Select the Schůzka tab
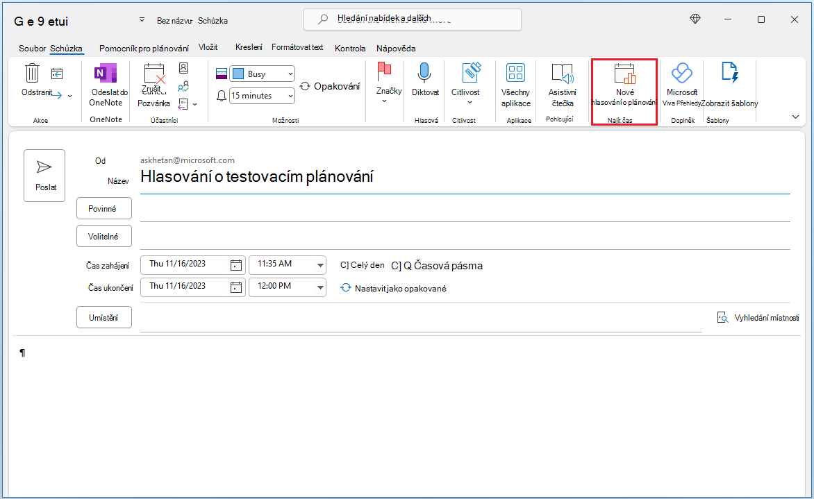Screen dimensions: 814x499 pos(66,49)
